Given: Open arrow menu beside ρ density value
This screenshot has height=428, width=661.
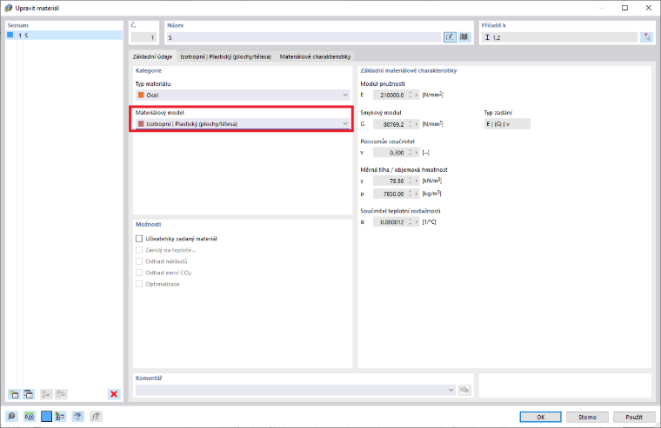Looking at the screenshot, I should tap(417, 194).
